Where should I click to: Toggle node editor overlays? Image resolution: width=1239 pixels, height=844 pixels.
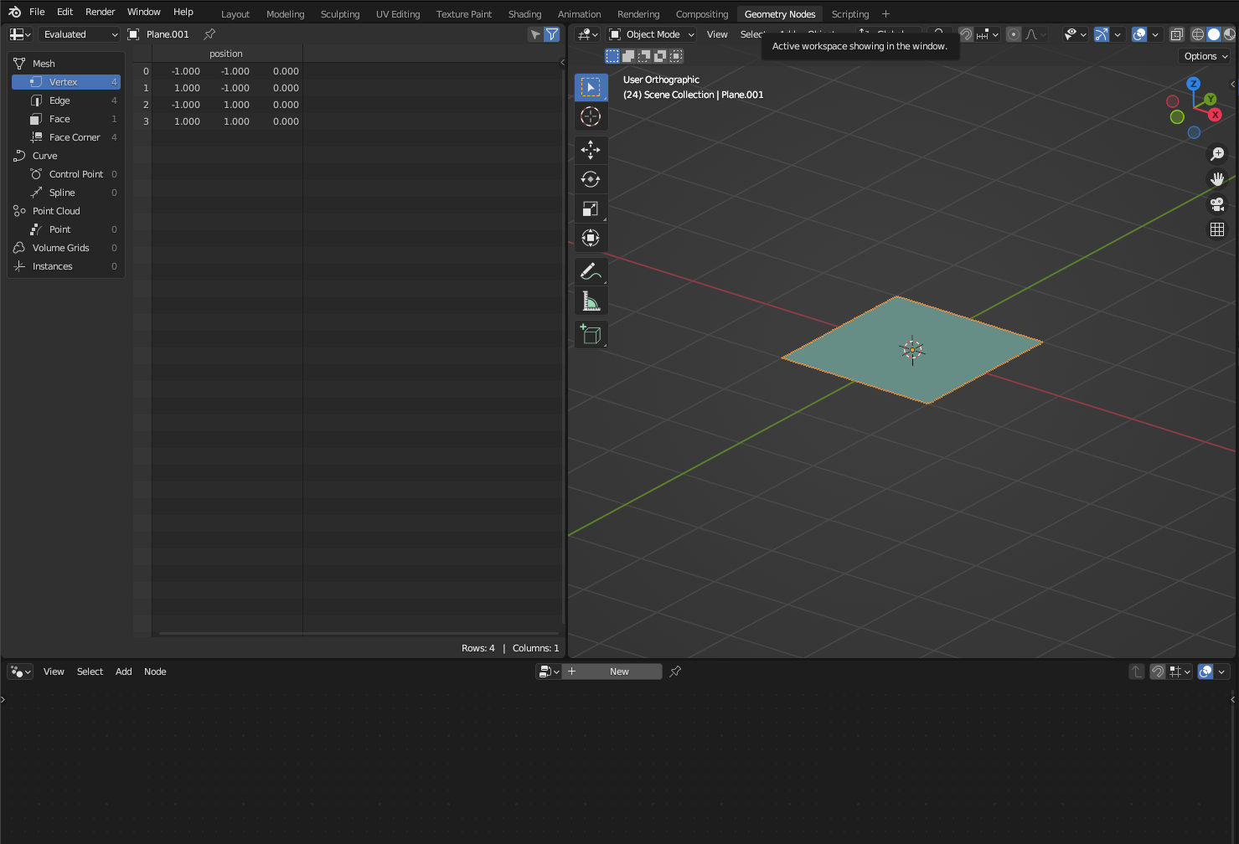(1205, 672)
